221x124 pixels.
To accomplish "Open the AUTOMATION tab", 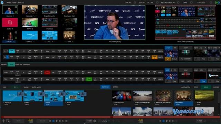I will 186,87.
